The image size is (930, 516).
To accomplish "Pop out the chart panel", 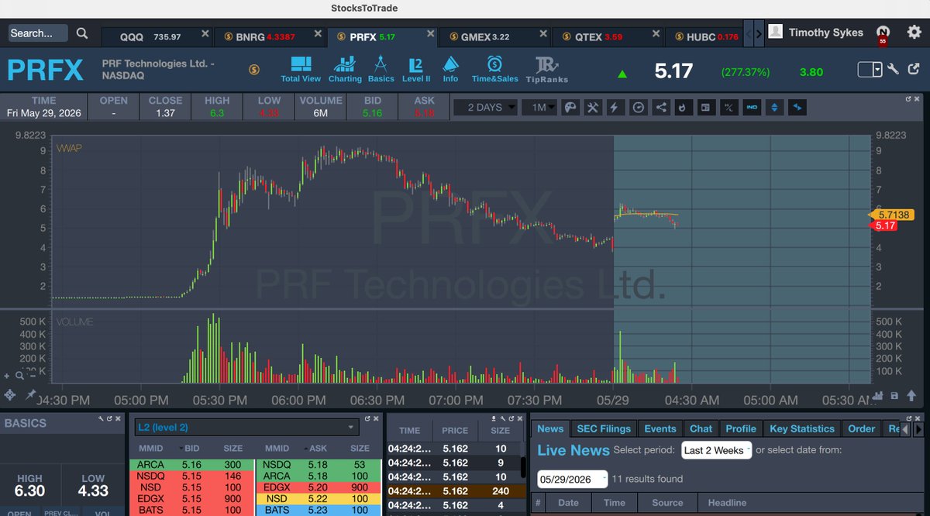I will 908,99.
